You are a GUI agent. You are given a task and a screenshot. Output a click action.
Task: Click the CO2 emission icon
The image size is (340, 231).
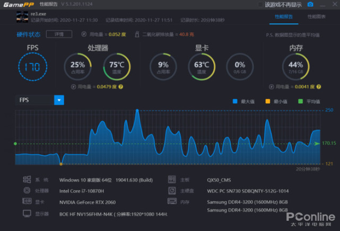click(x=137, y=34)
